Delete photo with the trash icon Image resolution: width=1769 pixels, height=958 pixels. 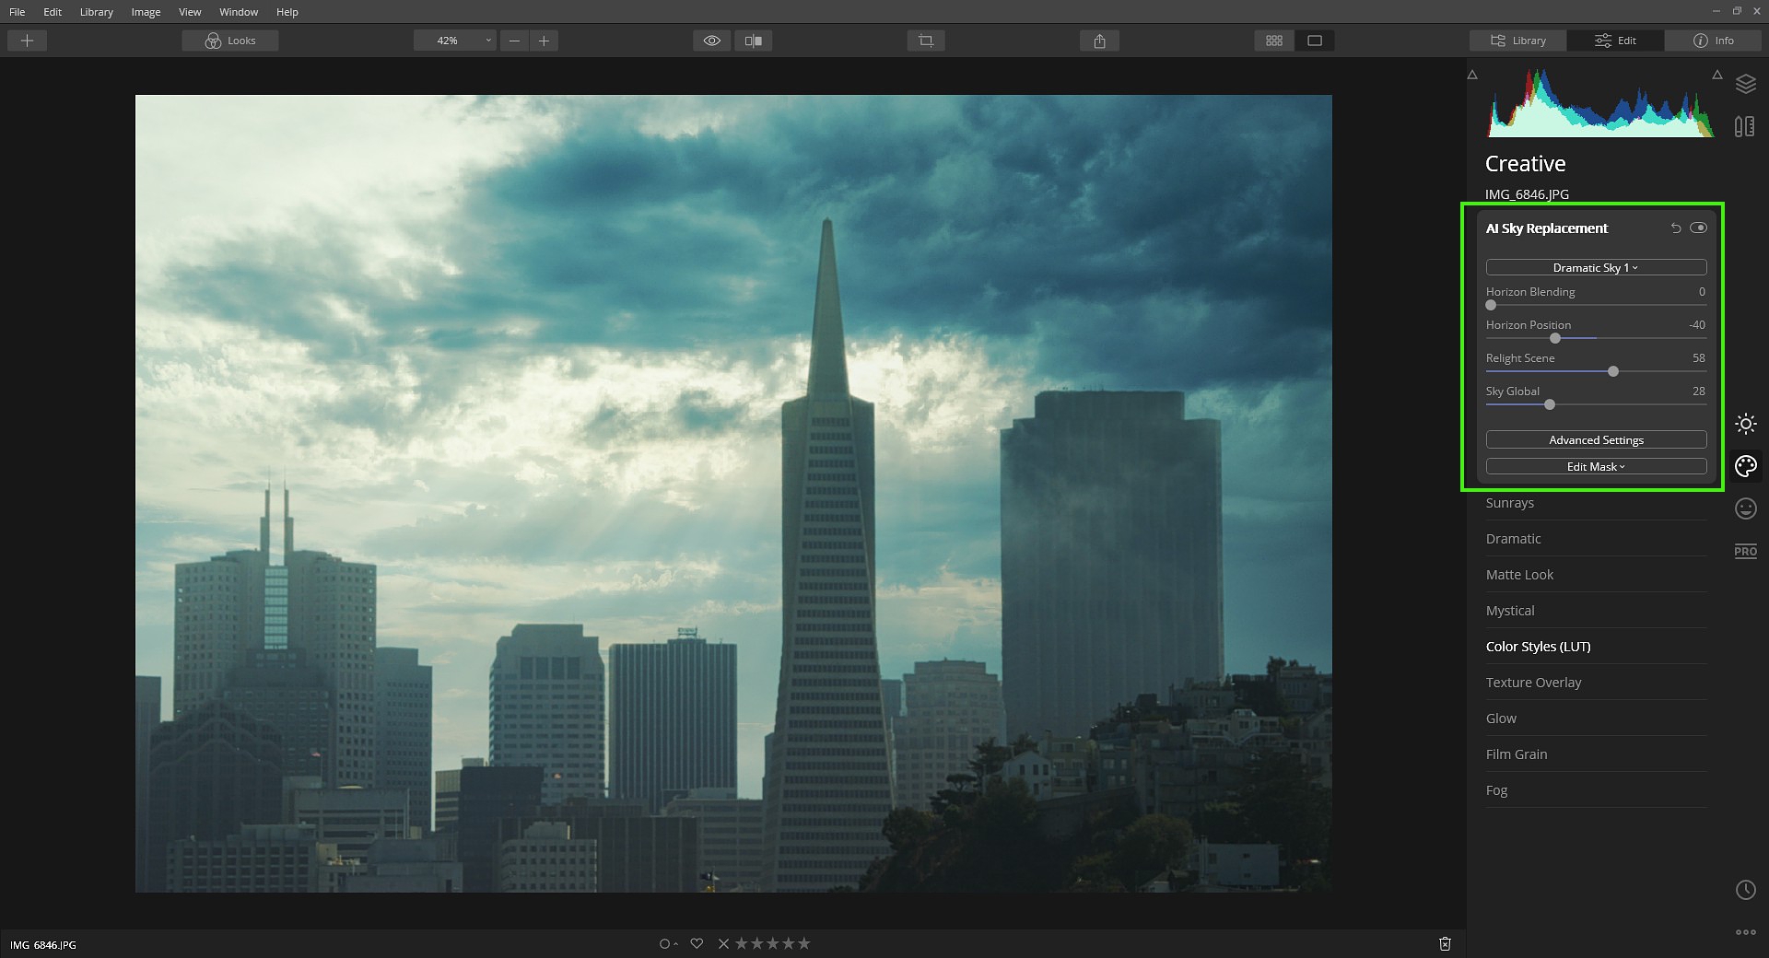[x=1445, y=943]
